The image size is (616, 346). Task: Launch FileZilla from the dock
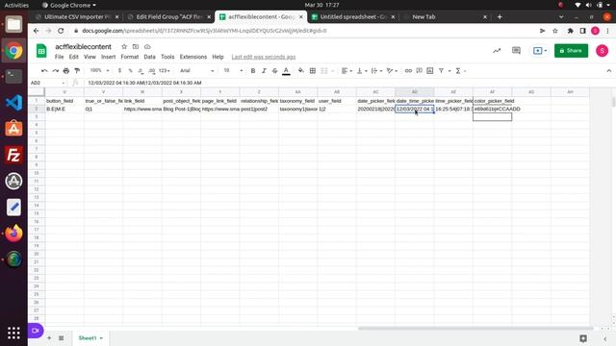coord(13,155)
